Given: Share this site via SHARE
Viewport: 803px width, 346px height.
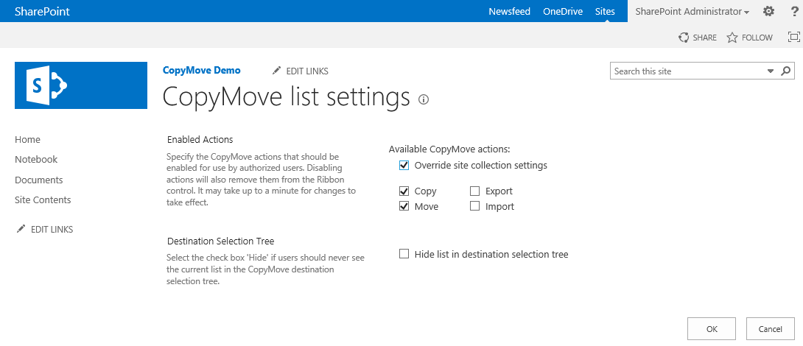Looking at the screenshot, I should [698, 38].
